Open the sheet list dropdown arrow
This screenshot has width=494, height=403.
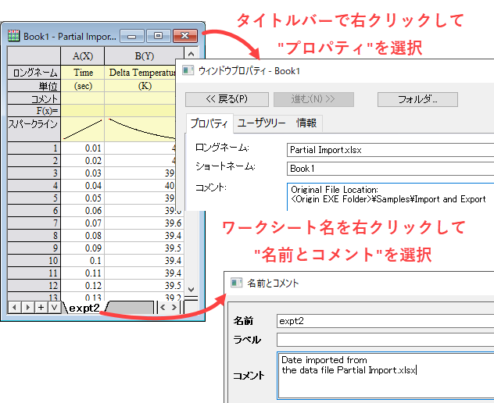[54, 307]
